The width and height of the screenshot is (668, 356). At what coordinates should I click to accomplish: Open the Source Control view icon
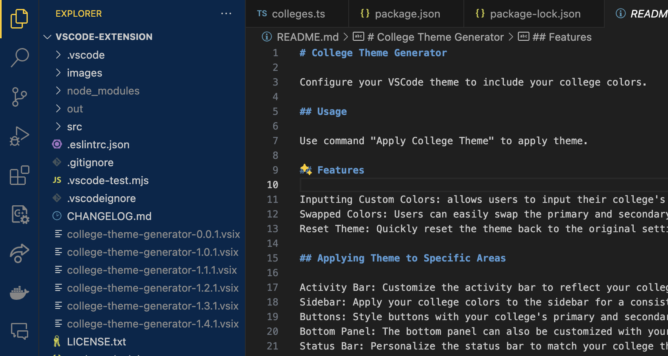click(19, 97)
